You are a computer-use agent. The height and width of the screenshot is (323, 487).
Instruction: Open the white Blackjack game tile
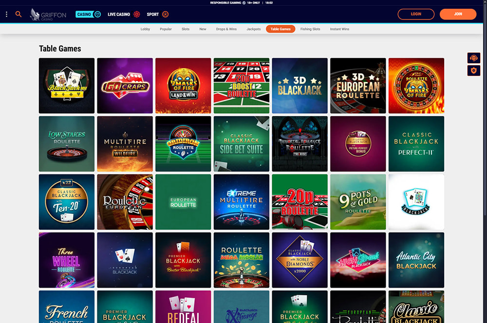tap(416, 202)
